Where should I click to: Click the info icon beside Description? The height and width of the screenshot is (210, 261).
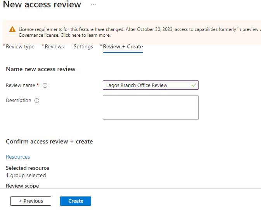(x=37, y=101)
